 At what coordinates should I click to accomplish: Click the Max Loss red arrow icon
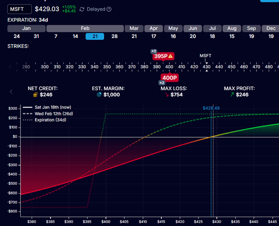(x=167, y=95)
